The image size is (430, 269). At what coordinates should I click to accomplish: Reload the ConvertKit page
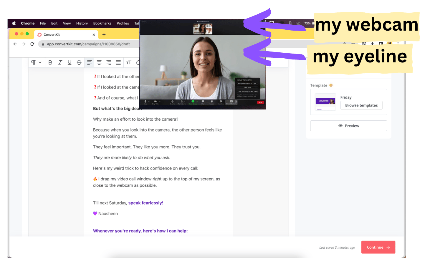(x=32, y=44)
